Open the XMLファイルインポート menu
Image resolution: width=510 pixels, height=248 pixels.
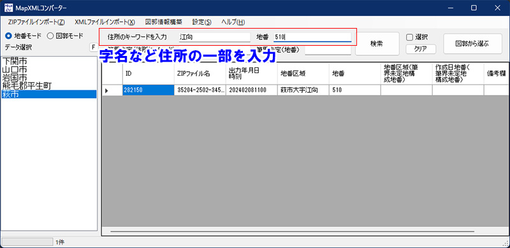point(105,22)
